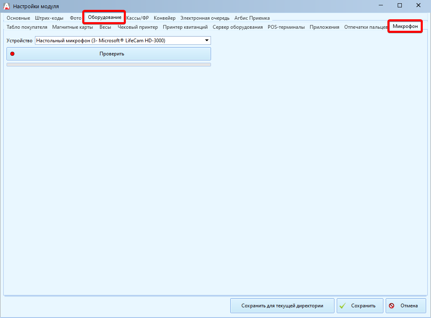431x318 pixels.
Task: Click the Agbis app logo icon
Action: click(x=7, y=6)
